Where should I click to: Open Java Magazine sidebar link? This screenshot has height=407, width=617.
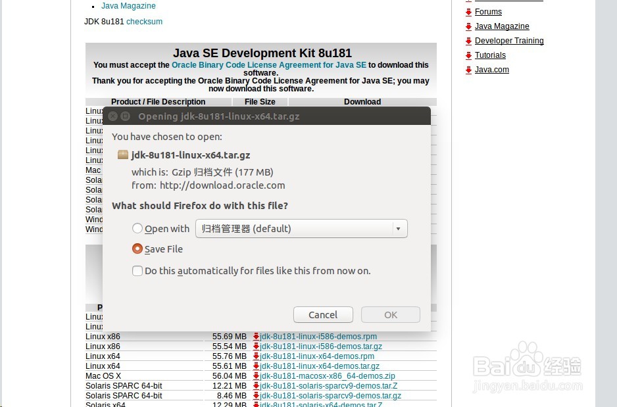coord(502,26)
